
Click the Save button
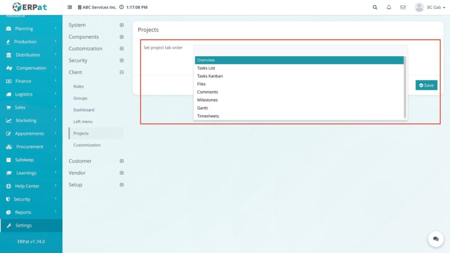pos(426,85)
